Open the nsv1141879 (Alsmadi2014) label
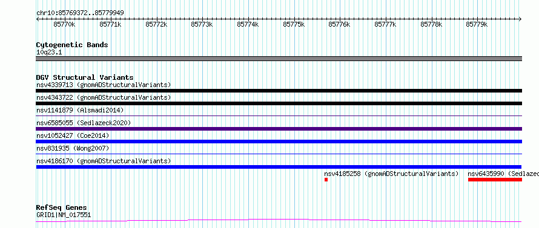This screenshot has height=228, width=539. (80, 110)
